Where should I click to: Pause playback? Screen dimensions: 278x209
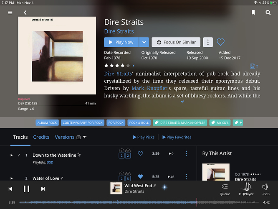coord(26,189)
